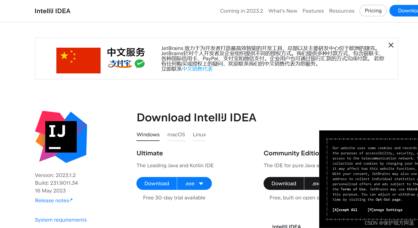The width and height of the screenshot is (418, 228).
Task: Open the 中文销售代表 link
Action: (x=197, y=69)
